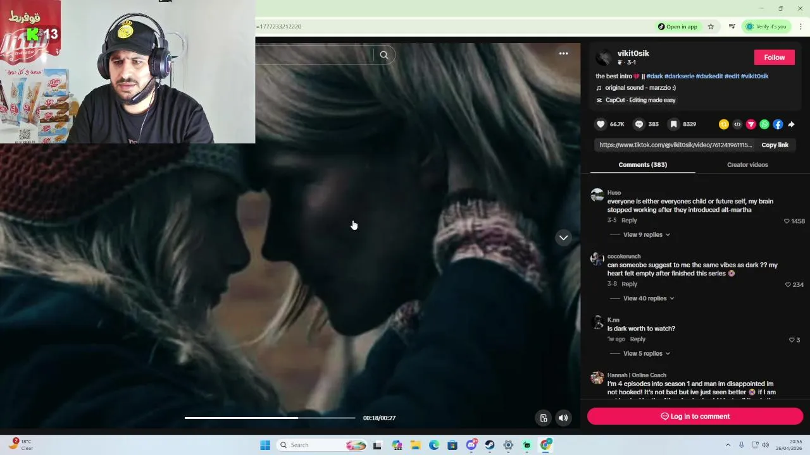Like K.nn's comment heart
Image resolution: width=810 pixels, height=455 pixels.
(791, 340)
